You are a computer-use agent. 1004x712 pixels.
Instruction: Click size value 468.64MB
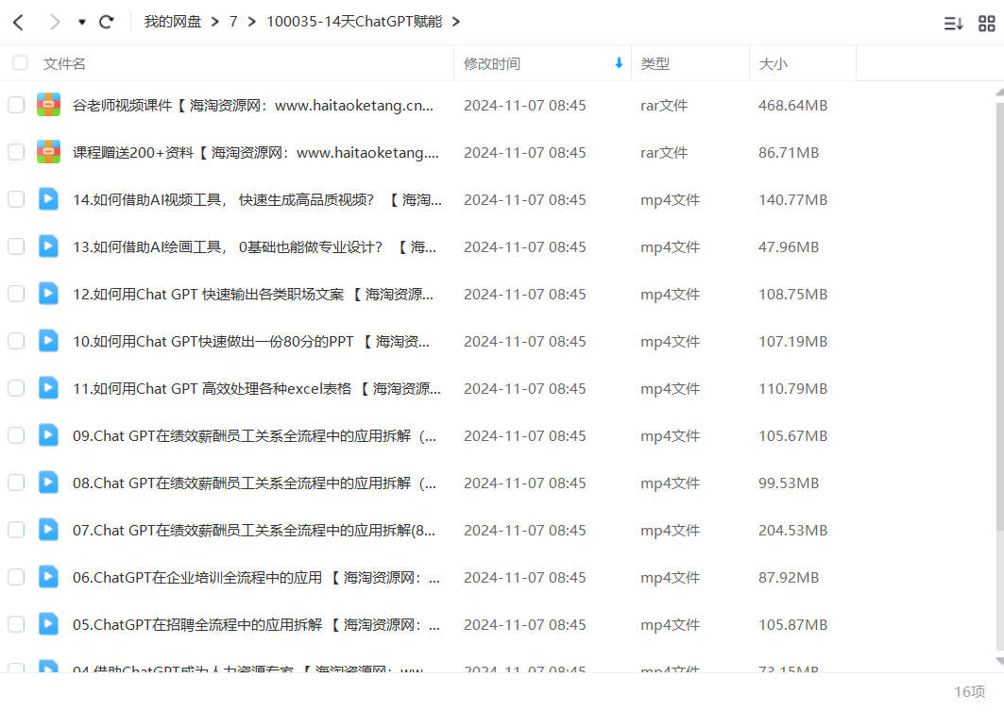[792, 106]
